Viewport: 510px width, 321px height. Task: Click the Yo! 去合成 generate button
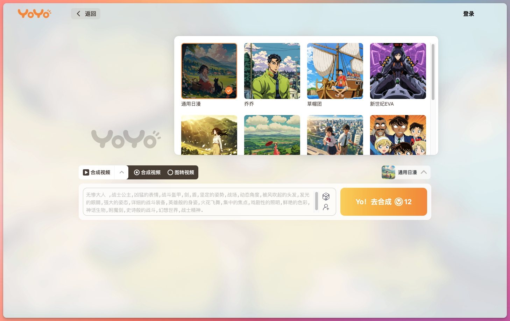click(384, 202)
